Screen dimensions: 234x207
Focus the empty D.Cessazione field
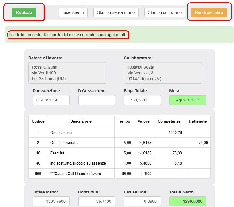(x=97, y=100)
